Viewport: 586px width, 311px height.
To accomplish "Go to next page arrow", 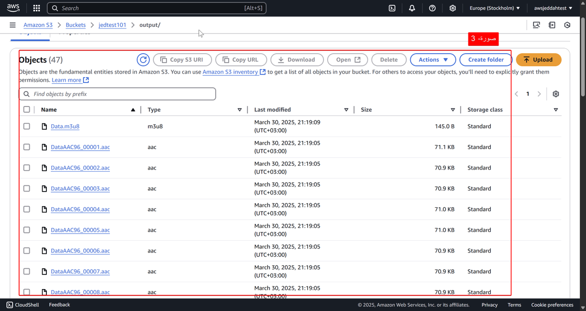I will tap(539, 94).
